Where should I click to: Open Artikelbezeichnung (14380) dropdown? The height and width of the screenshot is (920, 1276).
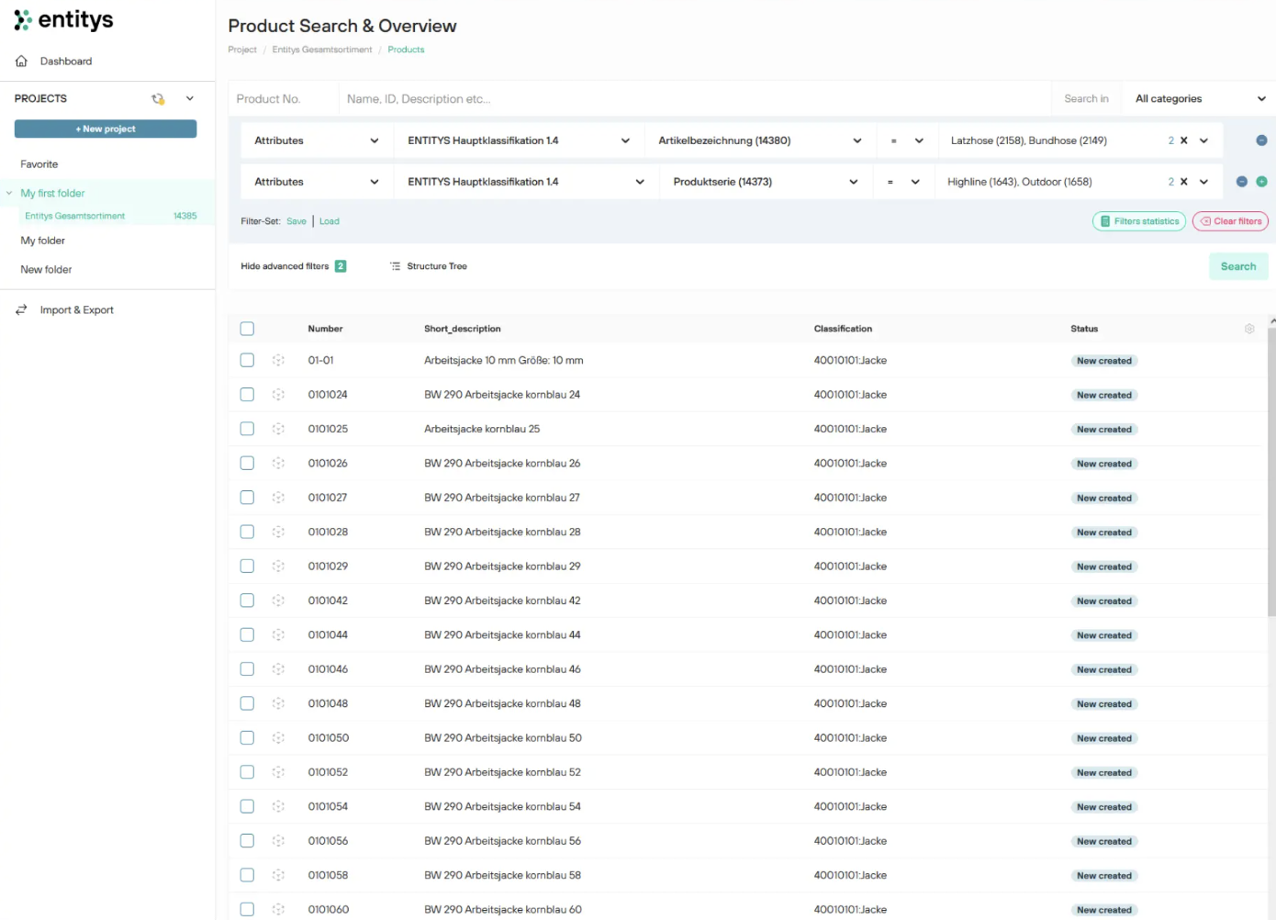(759, 140)
